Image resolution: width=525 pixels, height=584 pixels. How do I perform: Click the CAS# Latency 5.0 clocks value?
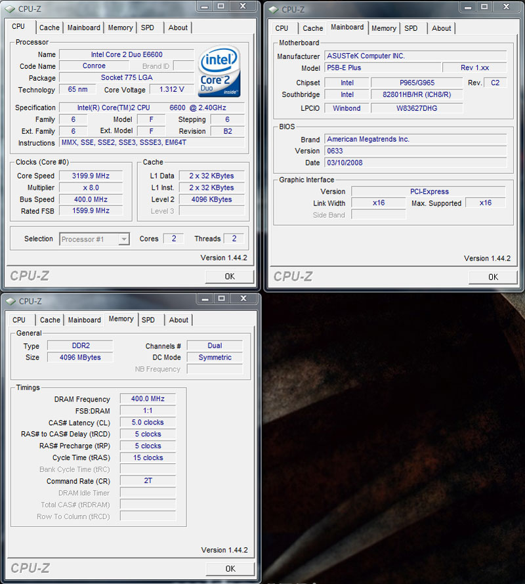tap(148, 423)
